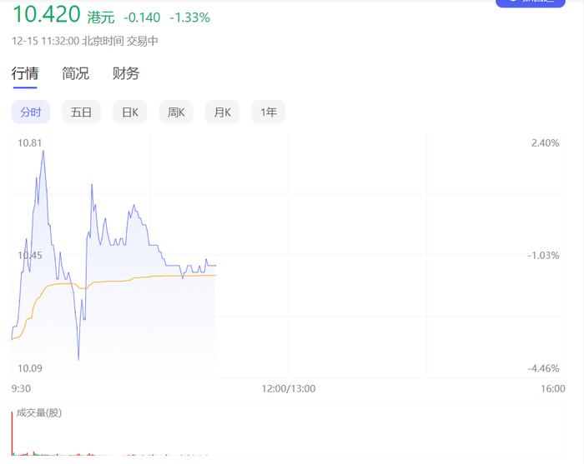
Task: Switch to the 行情 tab
Action: point(25,73)
